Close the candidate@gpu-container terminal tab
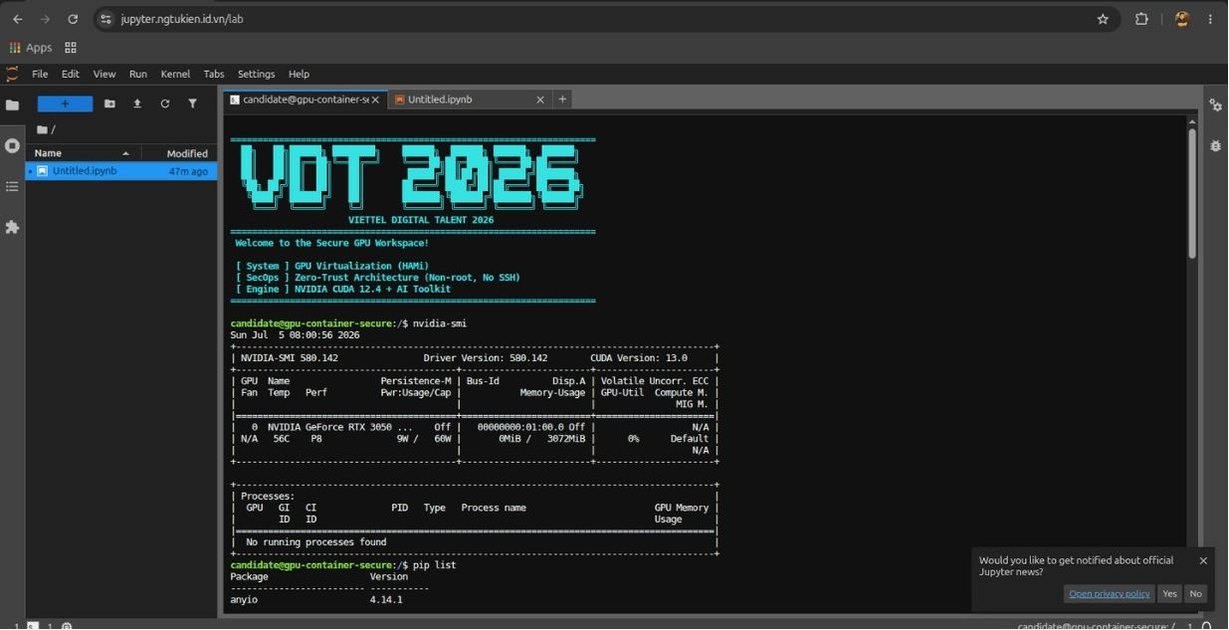Image resolution: width=1229 pixels, height=630 pixels. coord(375,100)
